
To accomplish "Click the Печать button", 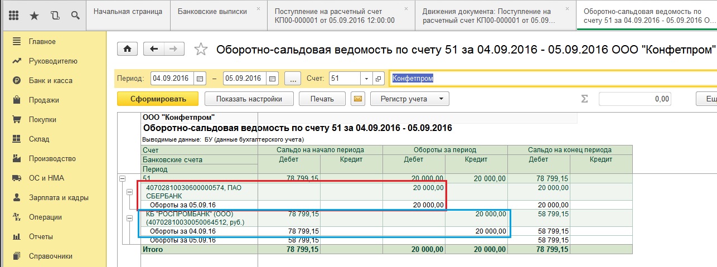I will click(x=322, y=99).
